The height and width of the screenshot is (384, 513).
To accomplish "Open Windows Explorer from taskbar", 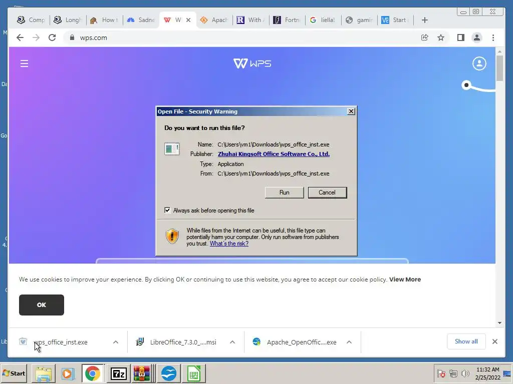I will coord(44,373).
